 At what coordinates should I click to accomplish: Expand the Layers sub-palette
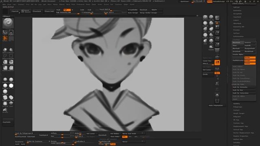[x=236, y=20]
